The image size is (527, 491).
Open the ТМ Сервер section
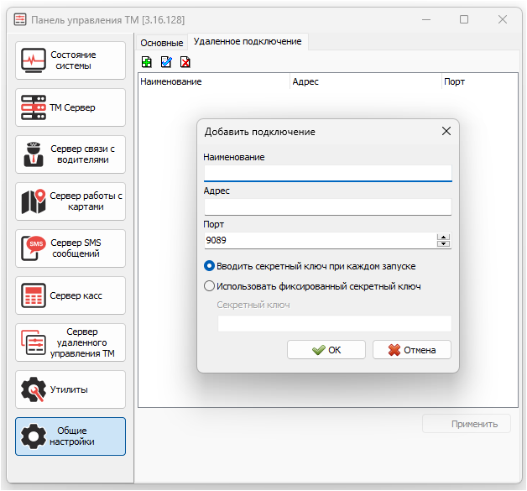tap(70, 107)
